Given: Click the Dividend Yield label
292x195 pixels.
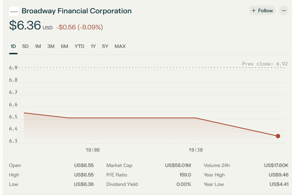Looking at the screenshot, I should (122, 184).
